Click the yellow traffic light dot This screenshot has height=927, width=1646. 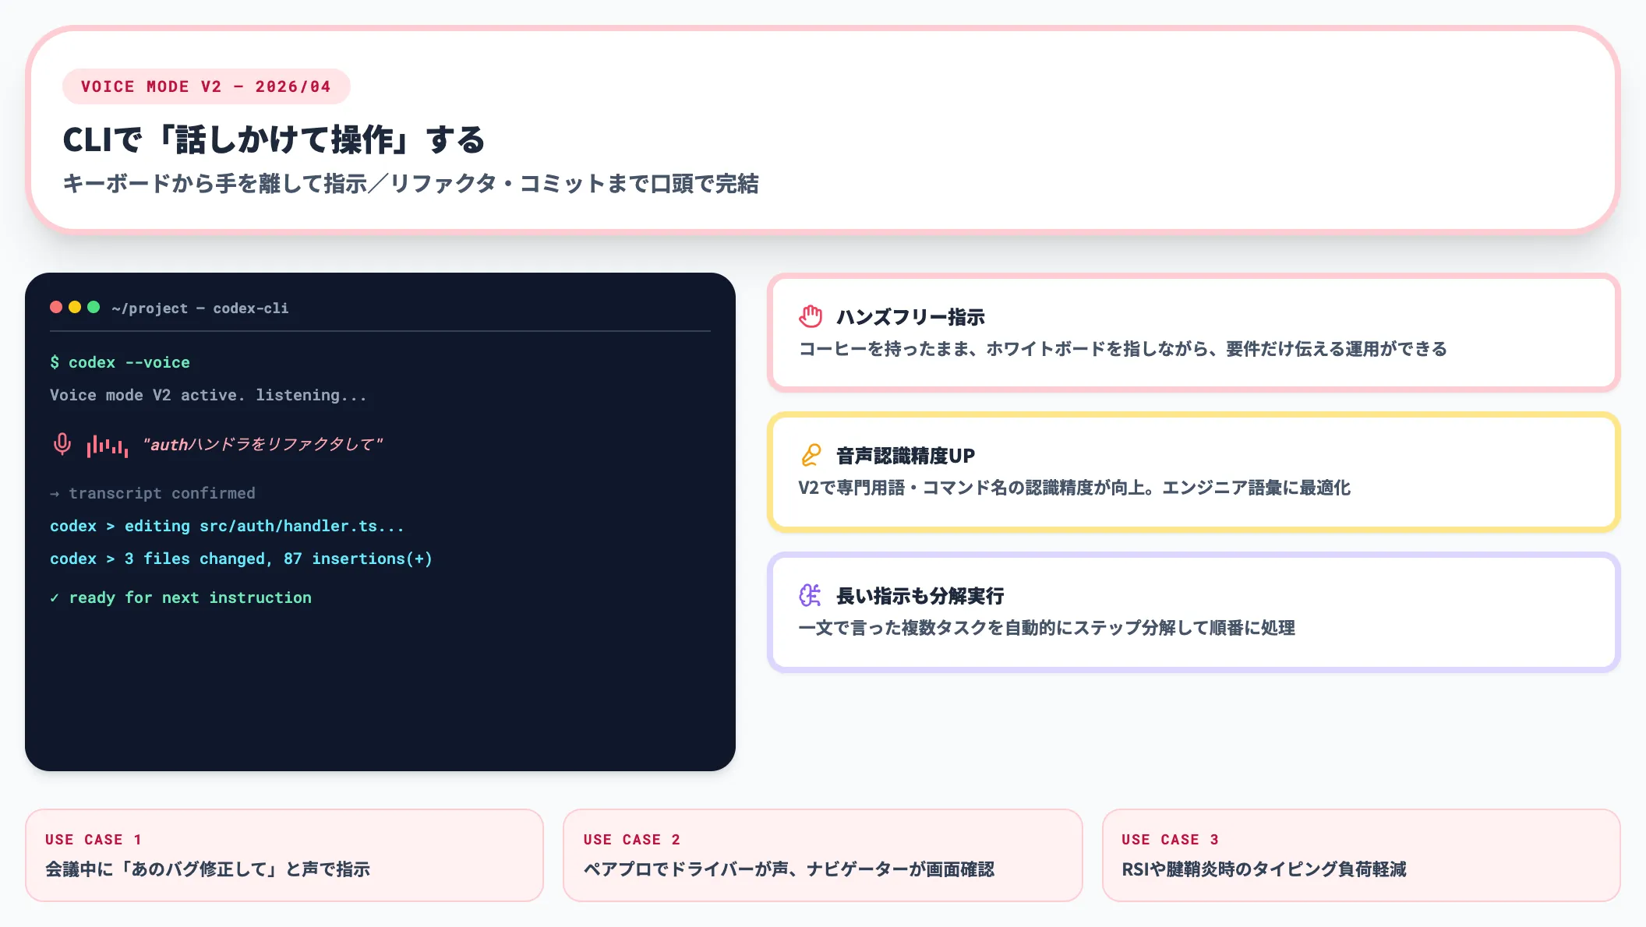click(76, 307)
